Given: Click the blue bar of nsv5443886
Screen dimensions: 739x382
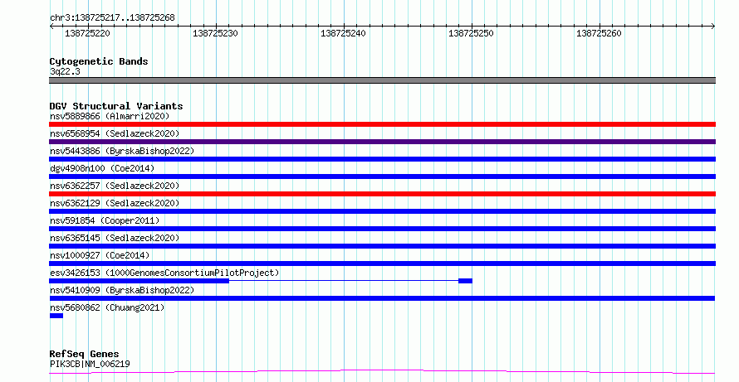Looking at the screenshot, I should tap(382, 159).
